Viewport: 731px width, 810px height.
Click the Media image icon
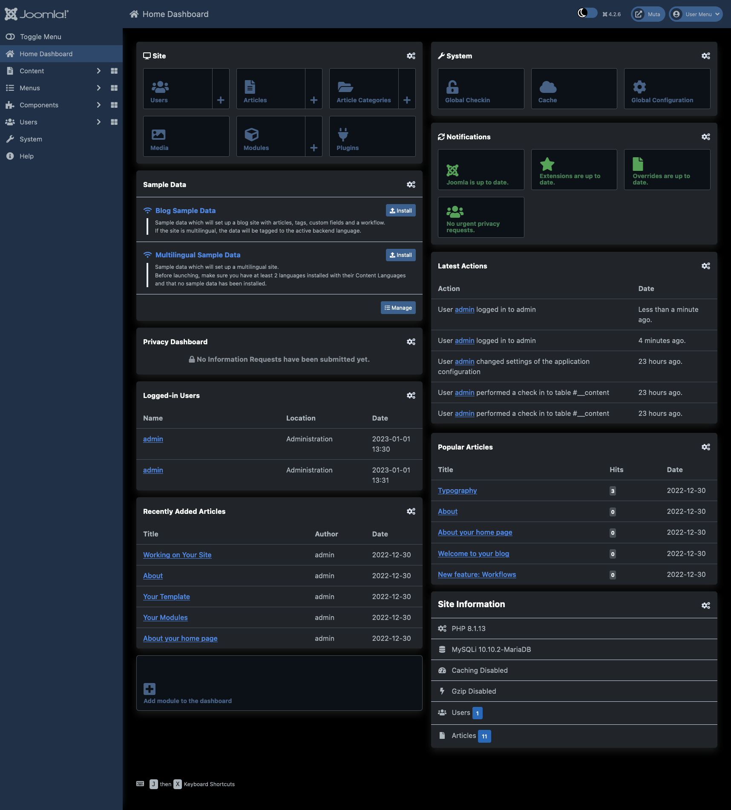[158, 135]
